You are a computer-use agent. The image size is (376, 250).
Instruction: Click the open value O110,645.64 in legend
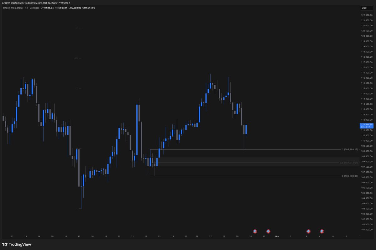[47, 8]
